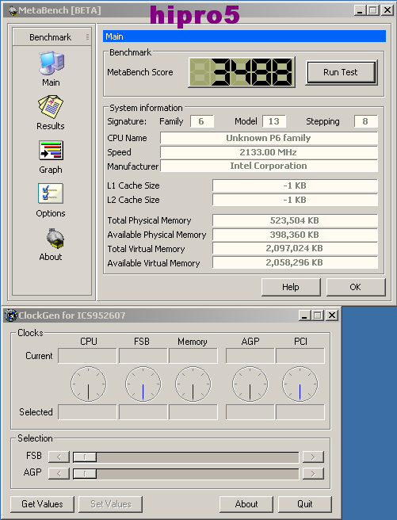Click the 2,097,024 KB virtual memory field
This screenshot has height=520, width=397.
[295, 248]
